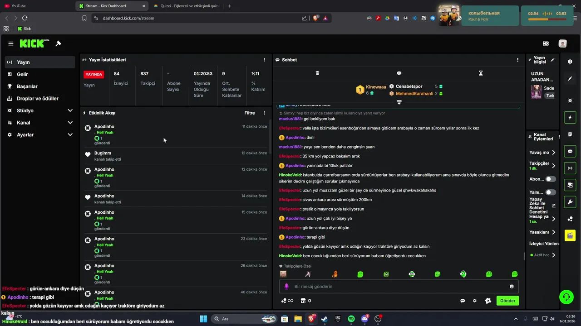Click the document icon in the right sidebar

[x=570, y=134]
